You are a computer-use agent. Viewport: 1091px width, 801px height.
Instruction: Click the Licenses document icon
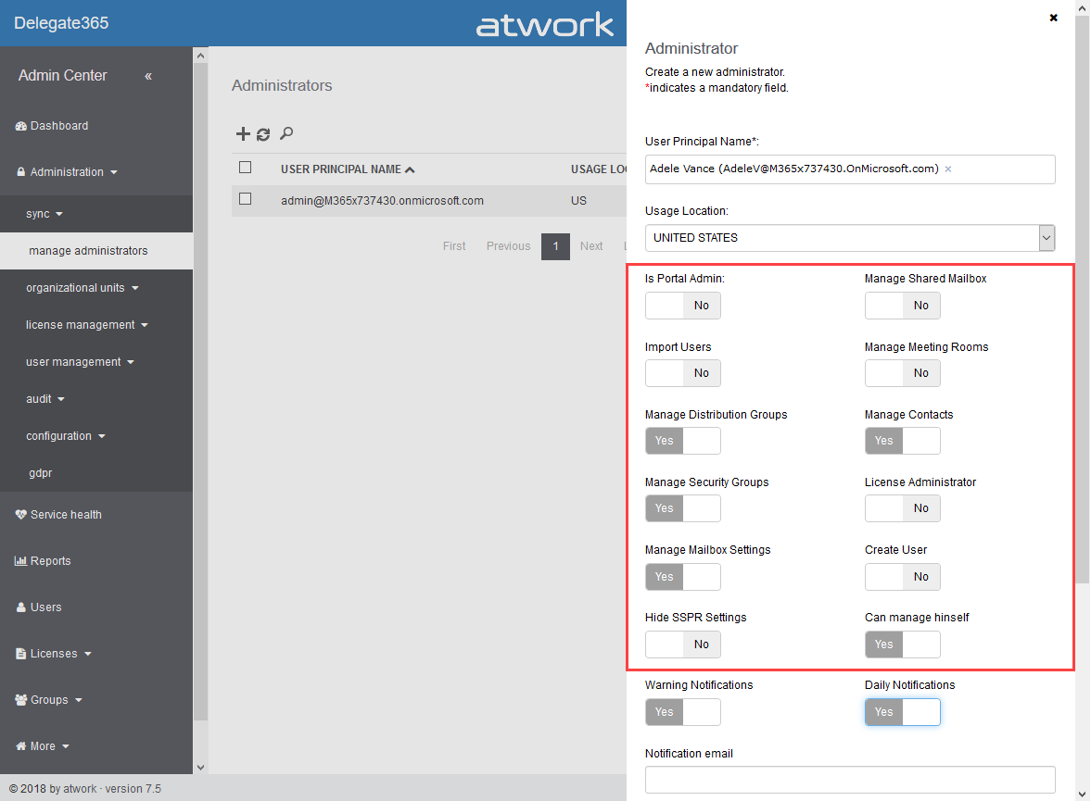(21, 654)
